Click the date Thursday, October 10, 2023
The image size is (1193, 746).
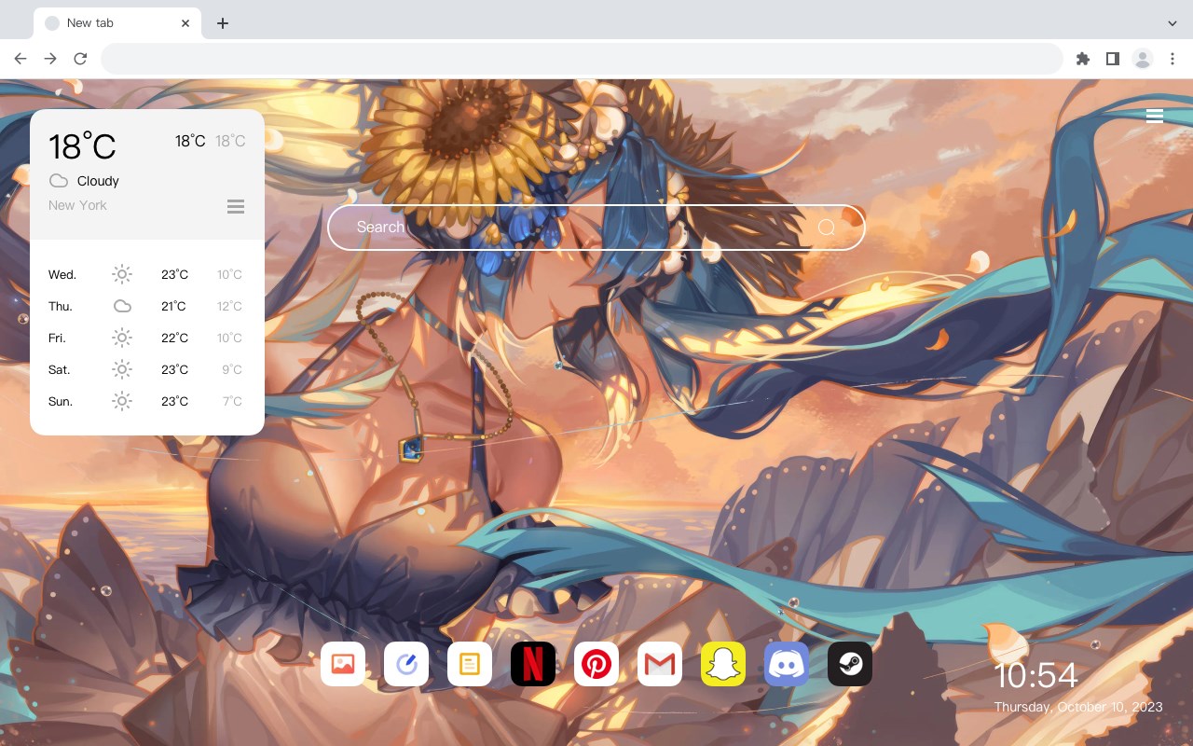point(1078,707)
